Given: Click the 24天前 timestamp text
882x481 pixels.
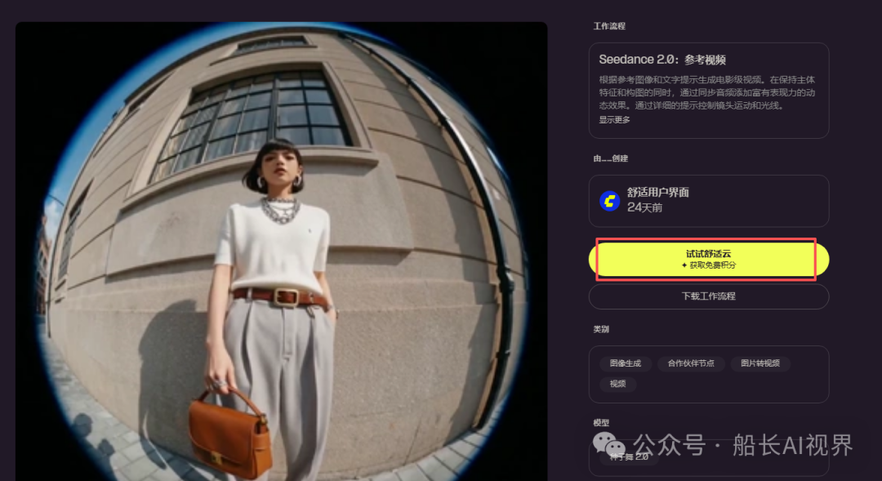Looking at the screenshot, I should (x=644, y=207).
